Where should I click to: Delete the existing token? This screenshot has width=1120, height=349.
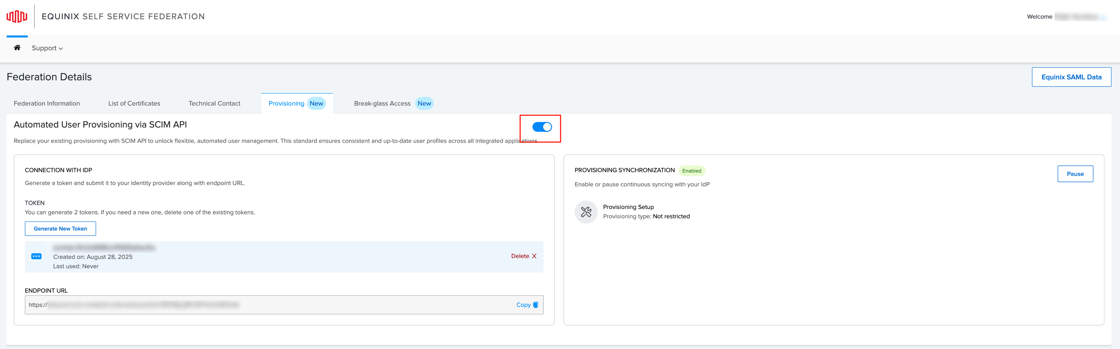tap(520, 256)
